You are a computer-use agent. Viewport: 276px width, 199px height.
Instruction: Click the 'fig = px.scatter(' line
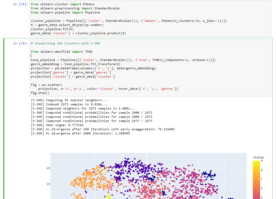[47, 85]
